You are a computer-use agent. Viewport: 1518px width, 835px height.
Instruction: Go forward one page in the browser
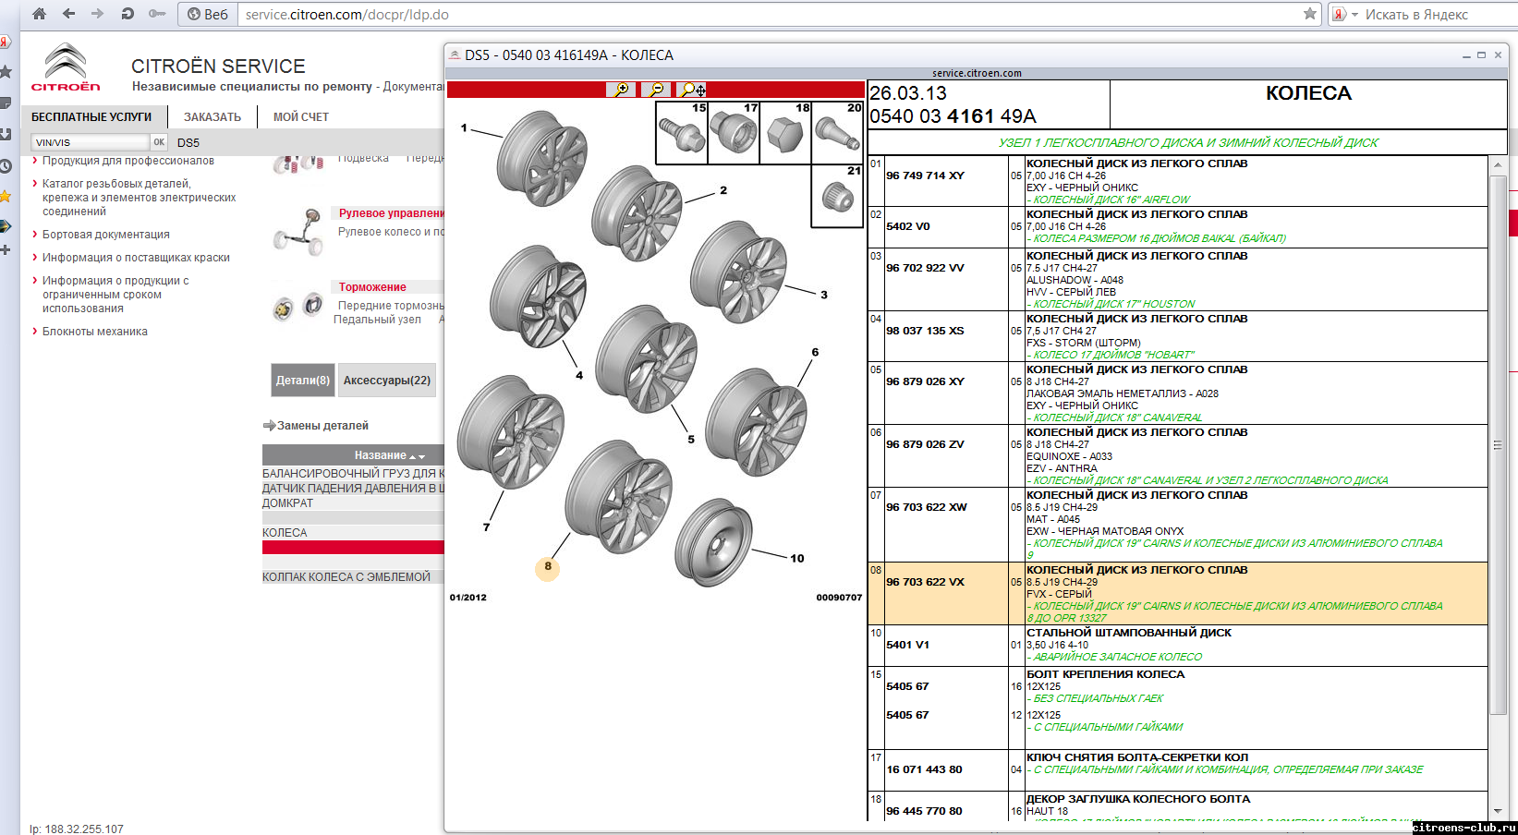coord(97,14)
